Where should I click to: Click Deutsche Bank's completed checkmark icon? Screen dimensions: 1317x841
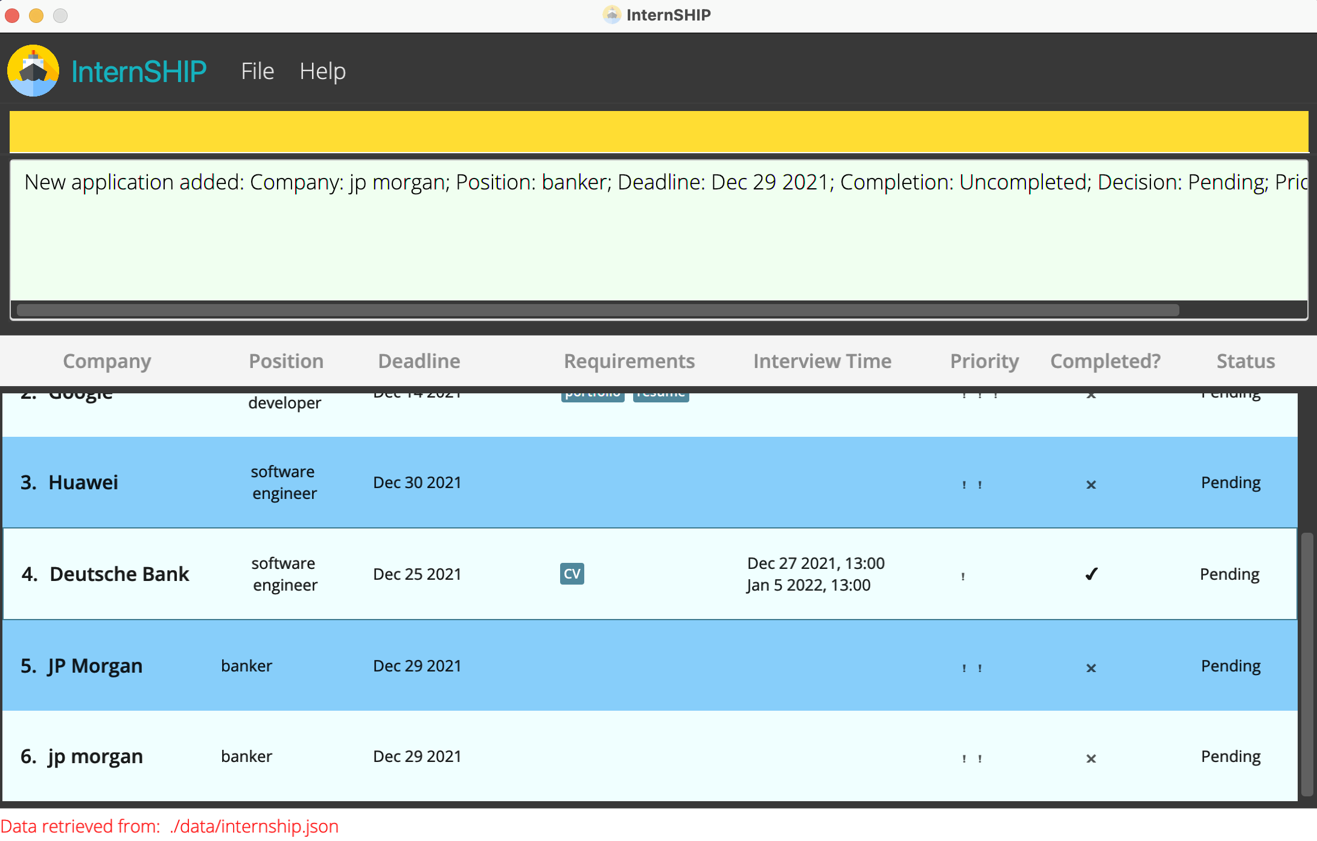(1091, 574)
